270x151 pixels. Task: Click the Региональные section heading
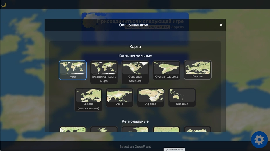(135, 121)
